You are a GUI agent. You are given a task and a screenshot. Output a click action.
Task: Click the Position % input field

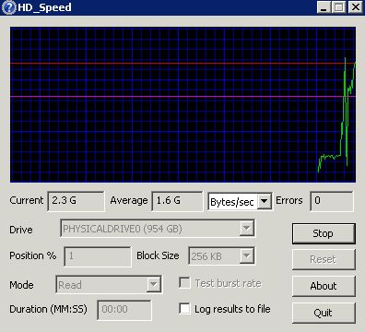tap(98, 256)
